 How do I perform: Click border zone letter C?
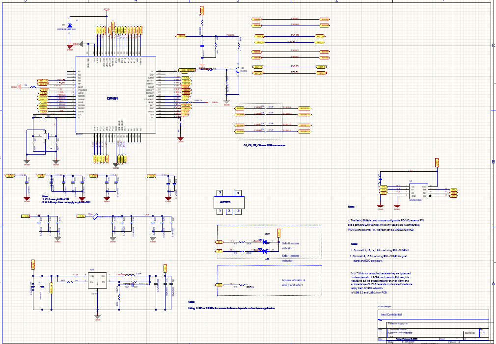[x=493, y=46]
